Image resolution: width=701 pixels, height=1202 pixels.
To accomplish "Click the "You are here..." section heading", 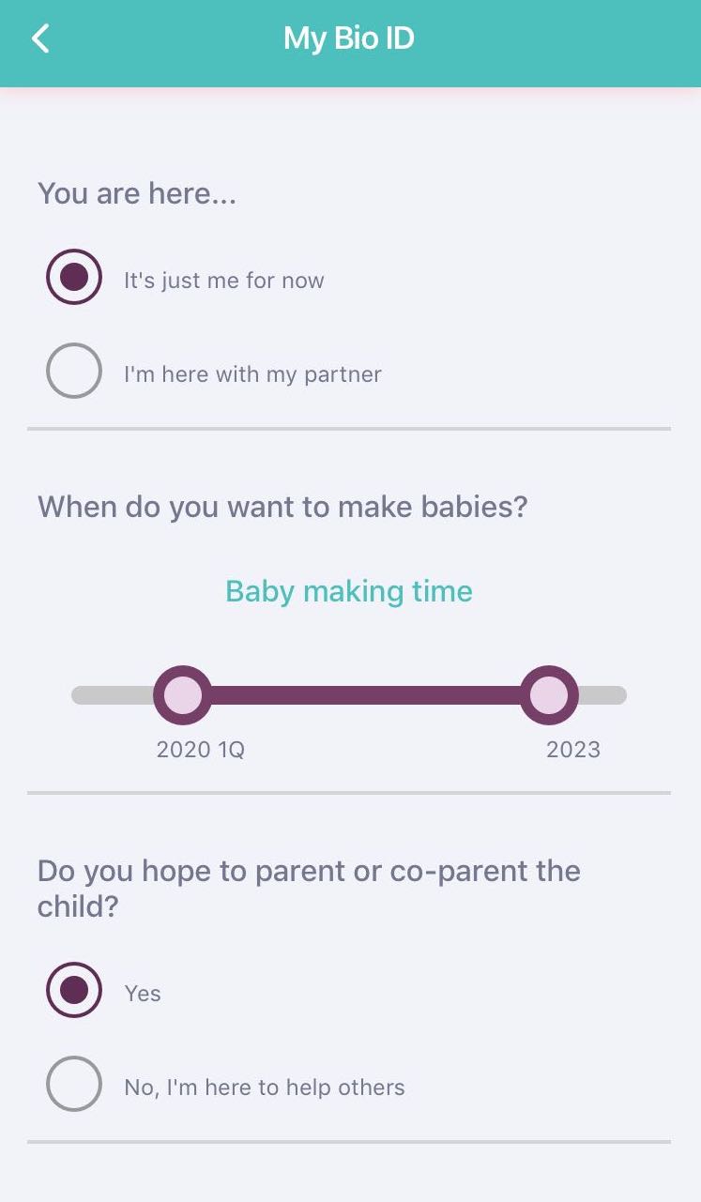I will click(x=137, y=193).
